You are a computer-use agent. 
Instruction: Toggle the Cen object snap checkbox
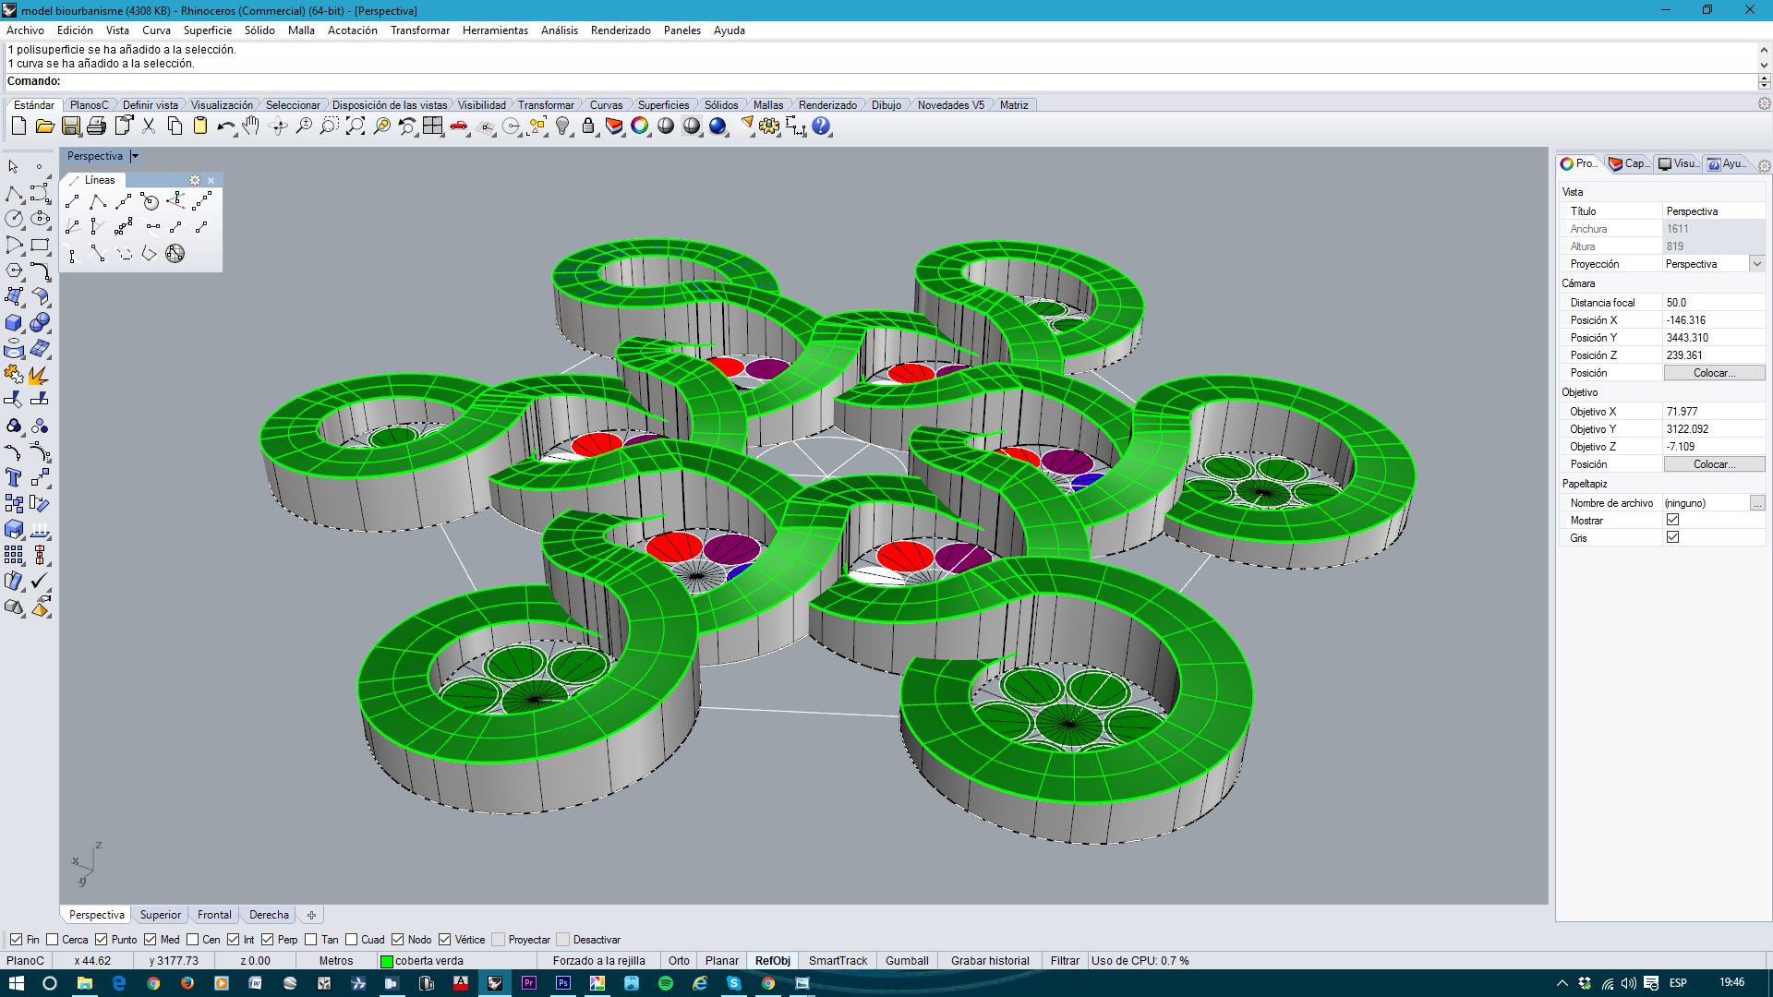click(x=193, y=940)
